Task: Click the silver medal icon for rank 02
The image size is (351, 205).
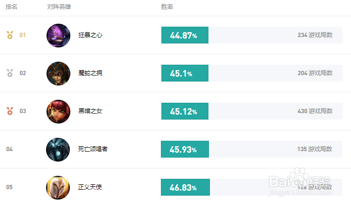Action: (10, 73)
